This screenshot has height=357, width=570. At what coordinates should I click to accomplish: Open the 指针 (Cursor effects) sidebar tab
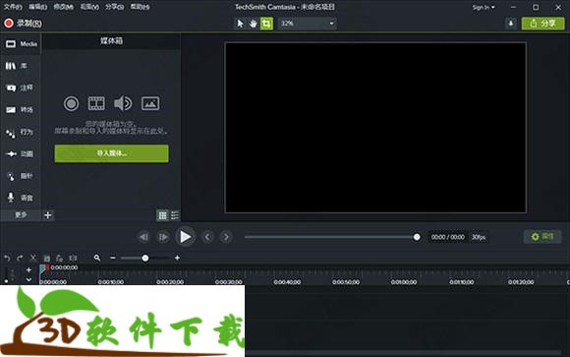point(21,176)
